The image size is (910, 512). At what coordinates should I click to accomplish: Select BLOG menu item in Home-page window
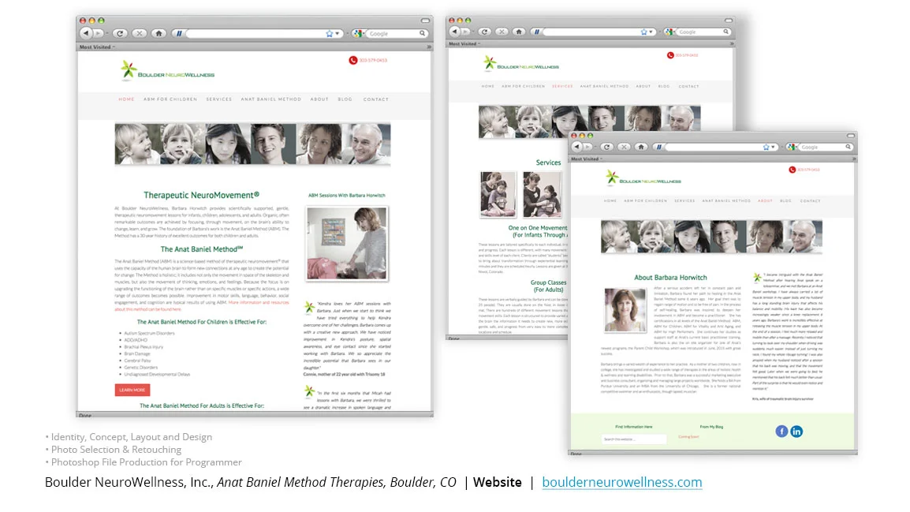tap(345, 99)
